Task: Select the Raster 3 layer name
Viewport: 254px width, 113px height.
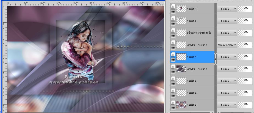Action: click(x=192, y=21)
